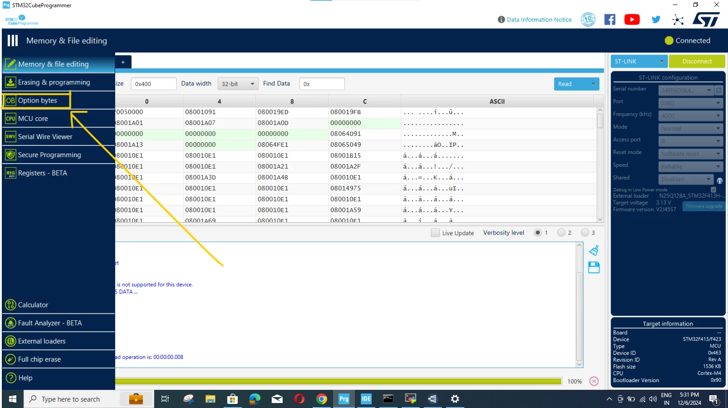
Task: Open the hamburger menu icon
Action: pos(13,40)
